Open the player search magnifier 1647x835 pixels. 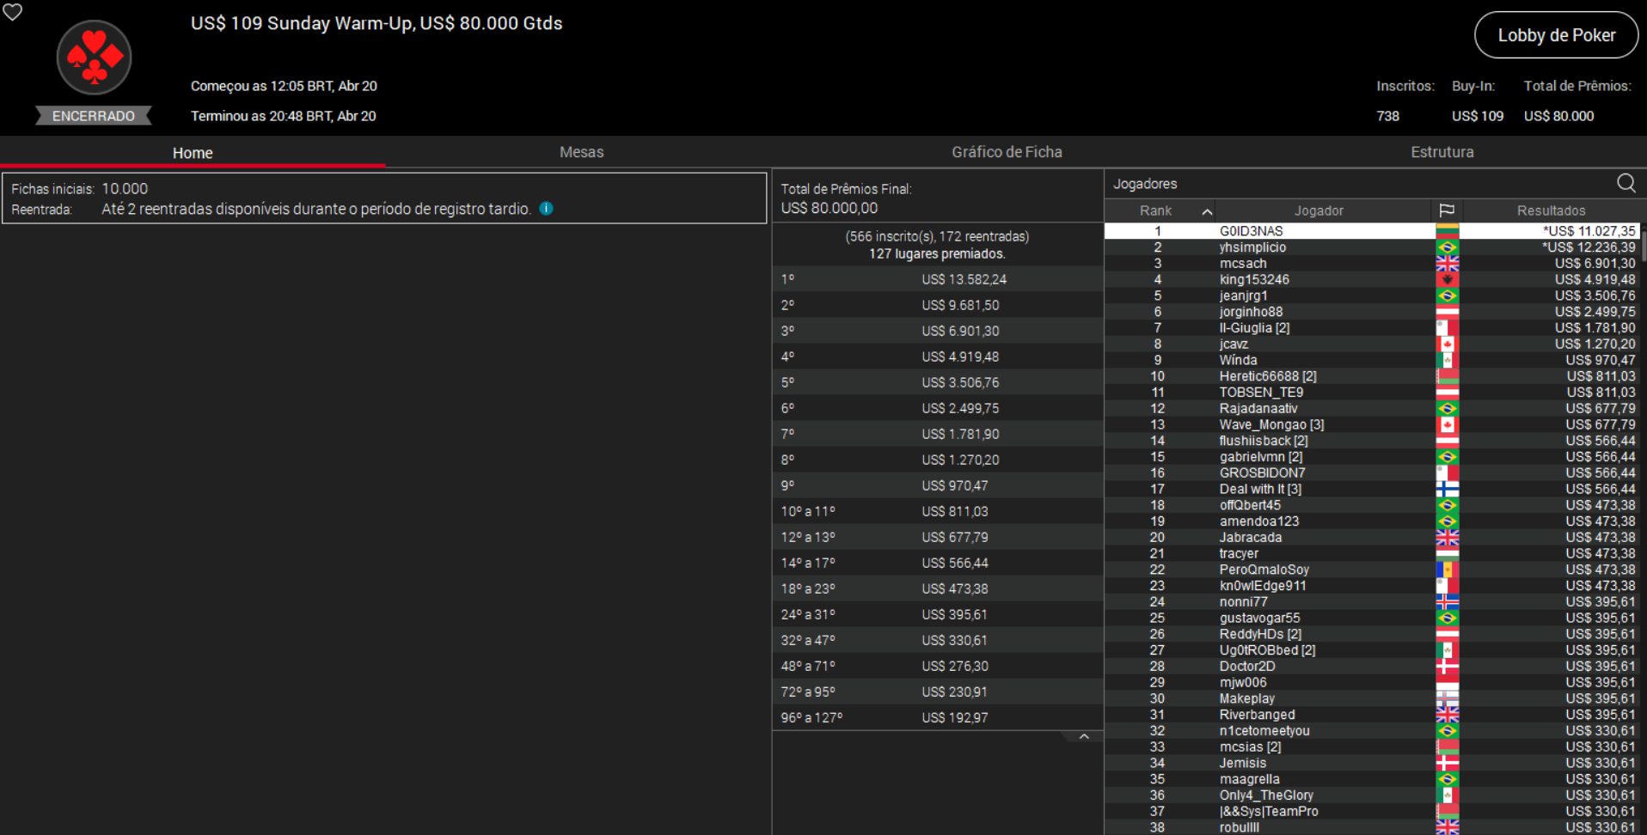1626,183
